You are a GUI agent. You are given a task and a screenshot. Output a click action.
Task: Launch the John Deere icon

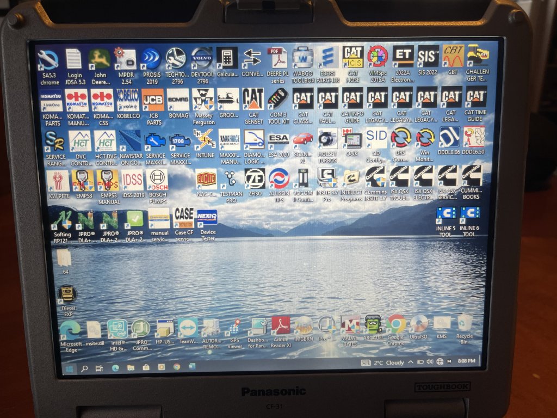pos(100,59)
